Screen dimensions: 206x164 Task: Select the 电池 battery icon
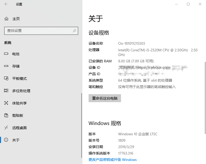click(x=6, y=54)
